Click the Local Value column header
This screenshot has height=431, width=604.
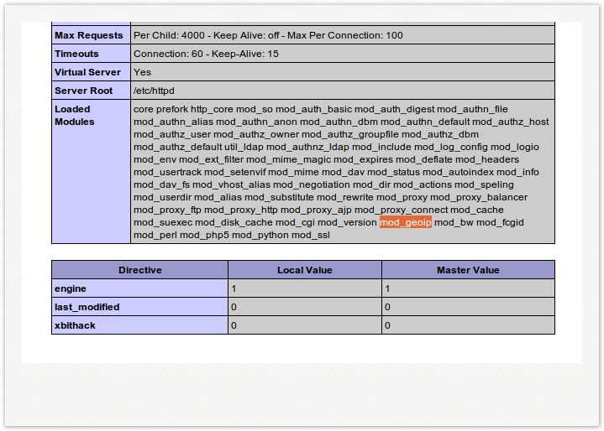pos(304,270)
